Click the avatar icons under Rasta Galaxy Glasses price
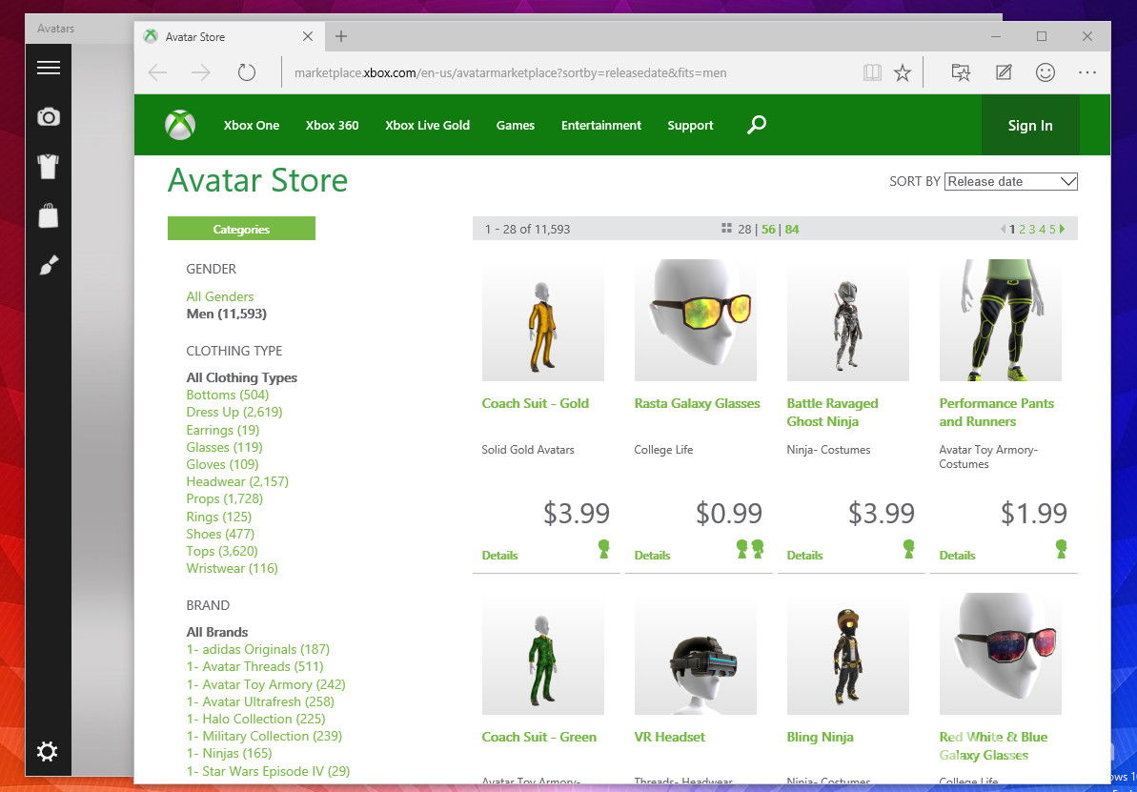Image resolution: width=1137 pixels, height=792 pixels. (x=750, y=549)
